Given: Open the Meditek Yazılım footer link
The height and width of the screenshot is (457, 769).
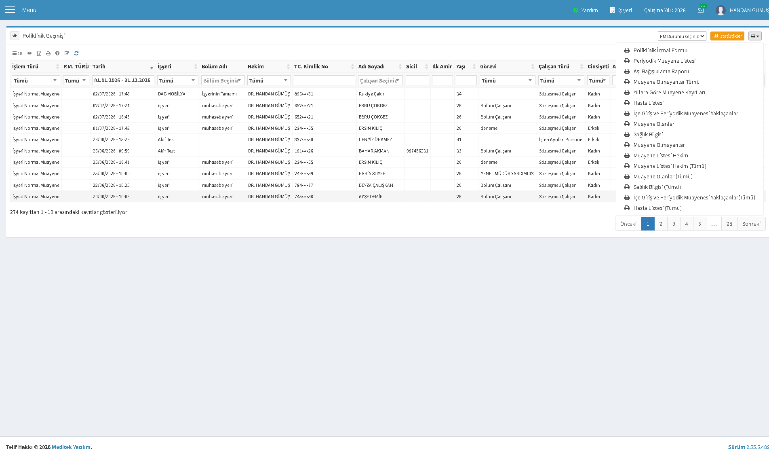Looking at the screenshot, I should tap(71, 447).
